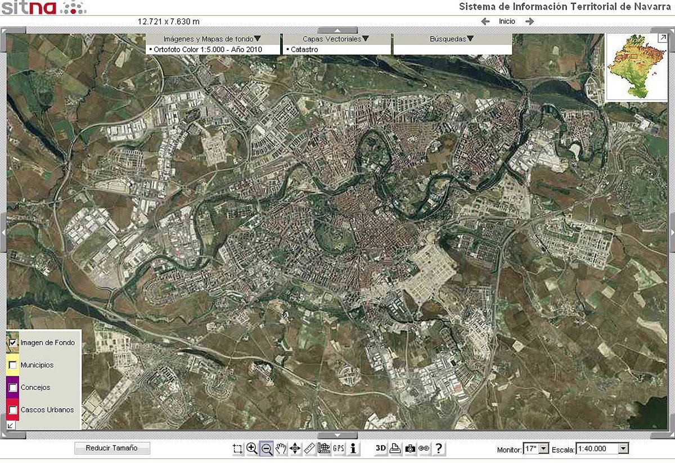Turn on the Cascos Urbanos checkbox
Screen dimensions: 675x463
(13, 410)
